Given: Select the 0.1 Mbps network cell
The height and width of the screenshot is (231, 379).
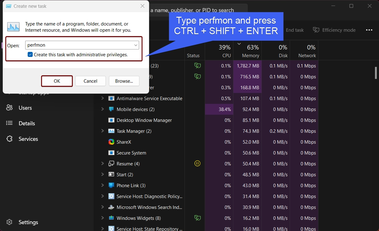Looking at the screenshot, I should coord(304,66).
